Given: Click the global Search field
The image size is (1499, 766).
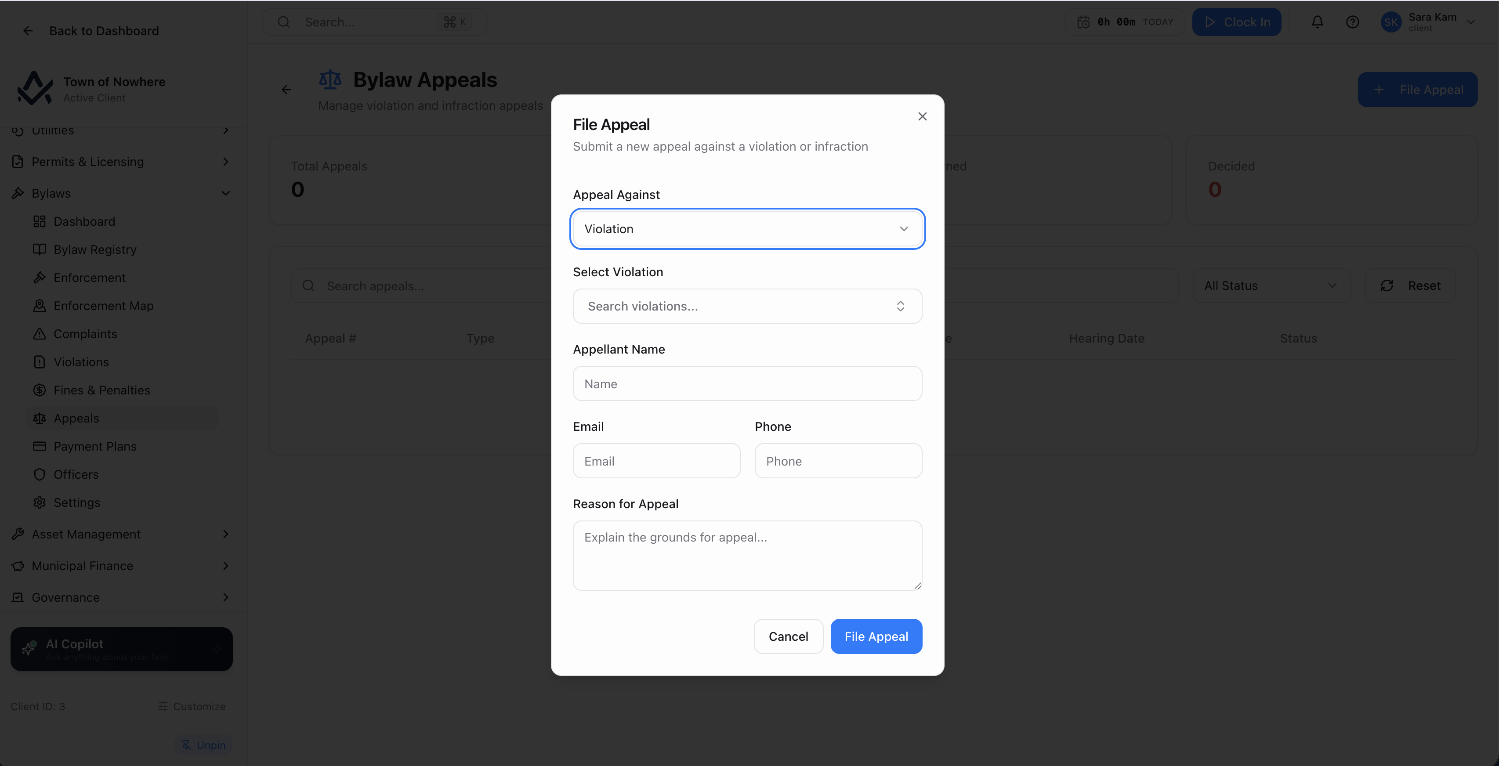Looking at the screenshot, I should point(374,22).
